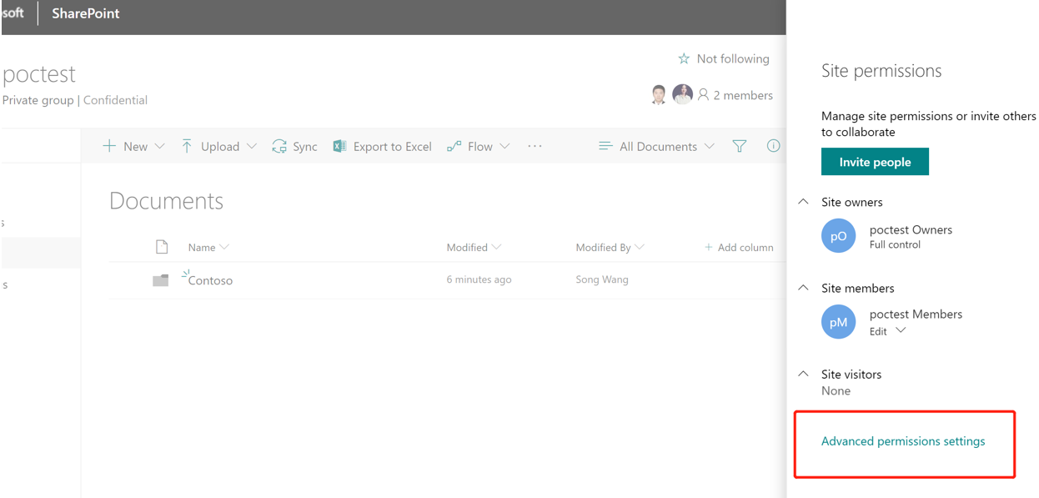
Task: Collapse the Site members section
Action: tap(804, 288)
